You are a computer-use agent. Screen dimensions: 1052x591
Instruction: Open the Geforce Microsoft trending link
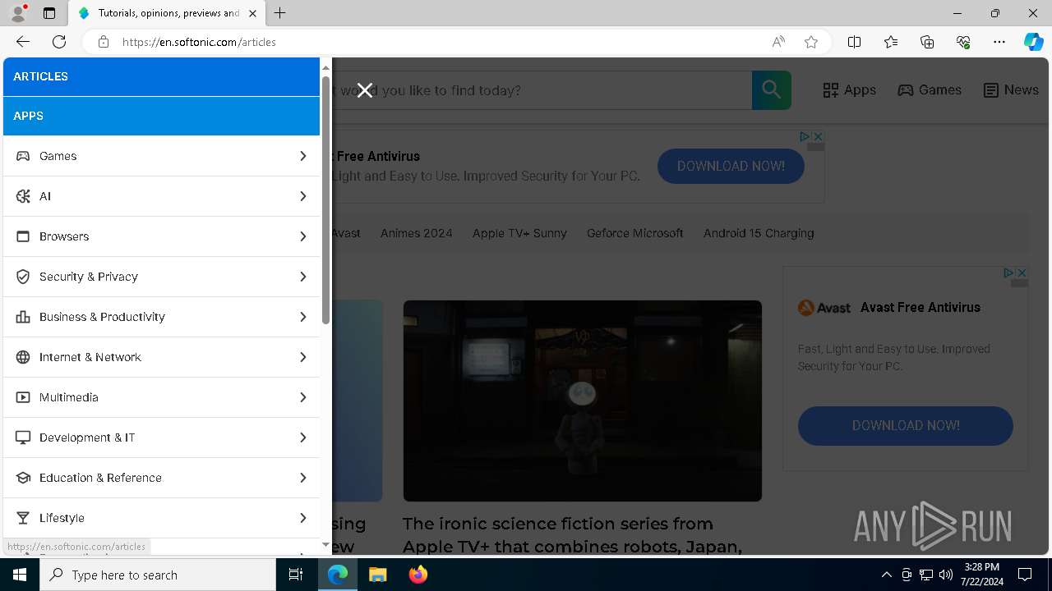[635, 233]
